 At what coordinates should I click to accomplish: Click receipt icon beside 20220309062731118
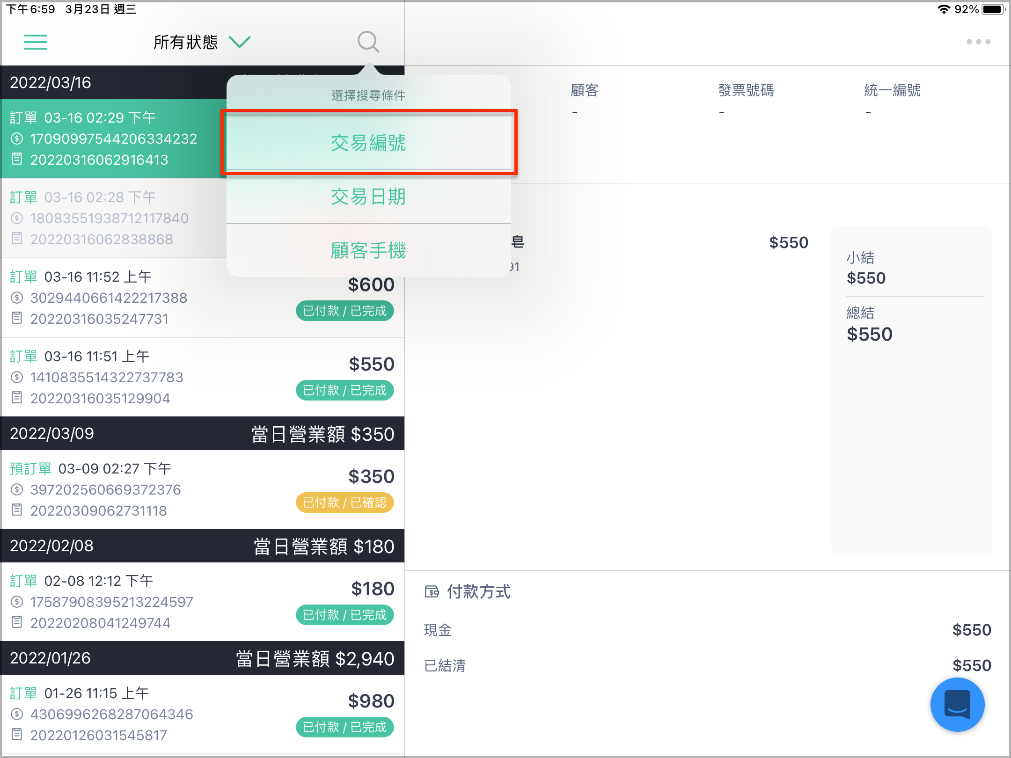click(17, 510)
